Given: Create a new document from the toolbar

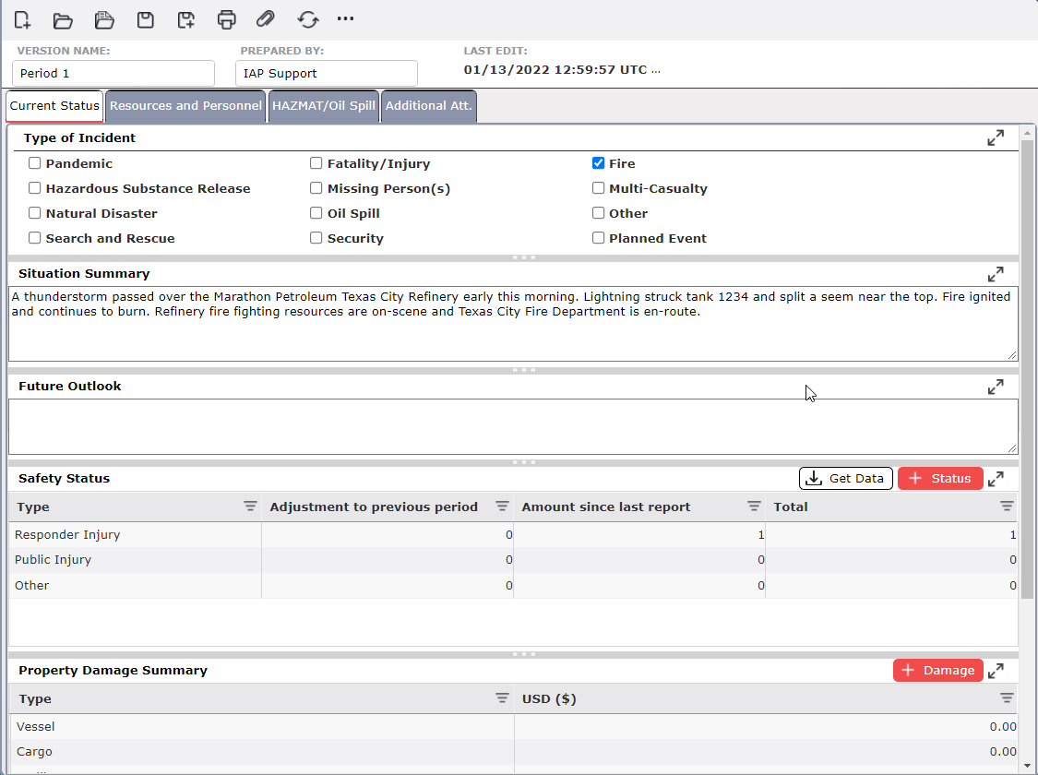Looking at the screenshot, I should pyautogui.click(x=21, y=19).
